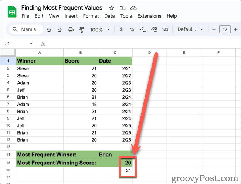This screenshot has height=184, width=241.
Task: Increase font size with plus button
Action: click(x=235, y=29)
